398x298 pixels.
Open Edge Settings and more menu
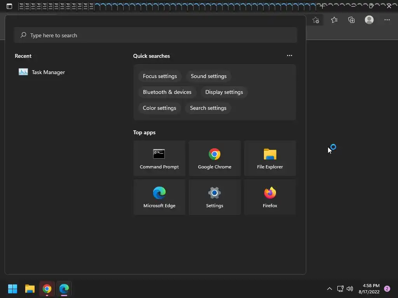[x=387, y=20]
